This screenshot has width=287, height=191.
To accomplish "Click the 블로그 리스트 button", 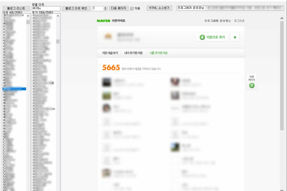I will pyautogui.click(x=16, y=8).
